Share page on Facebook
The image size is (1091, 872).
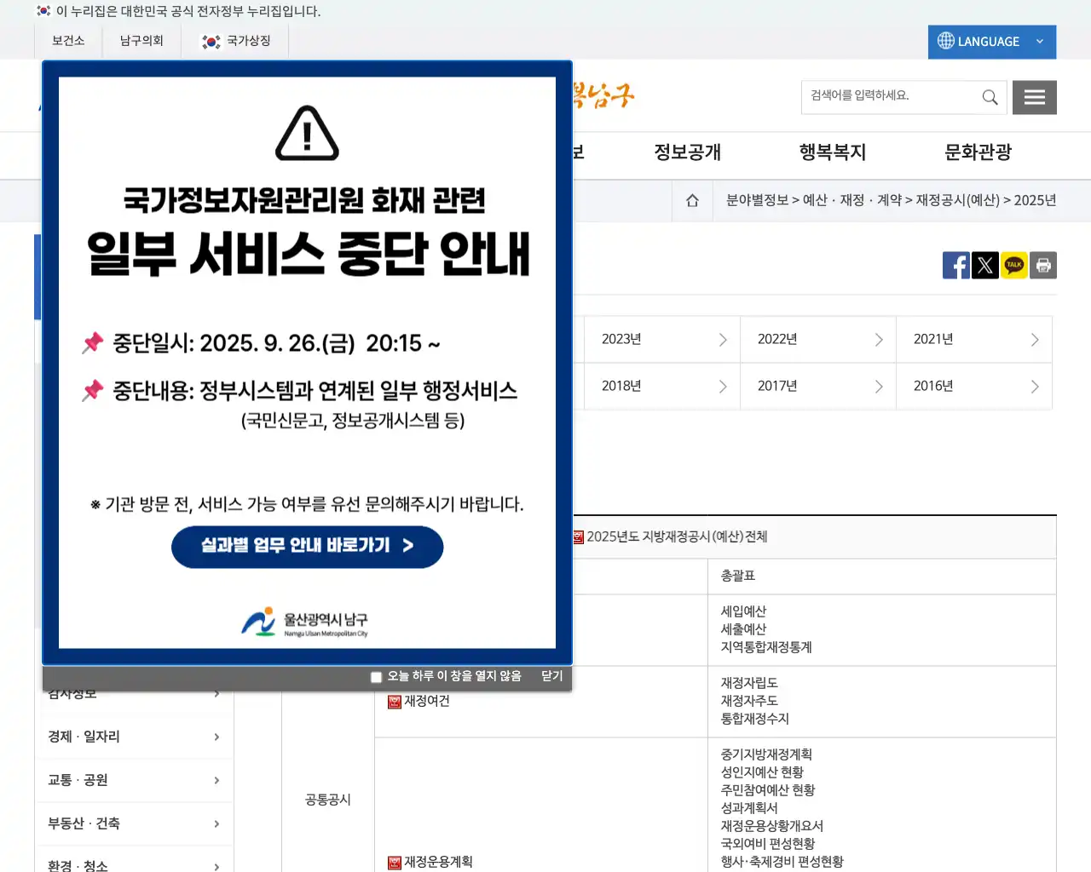956,265
